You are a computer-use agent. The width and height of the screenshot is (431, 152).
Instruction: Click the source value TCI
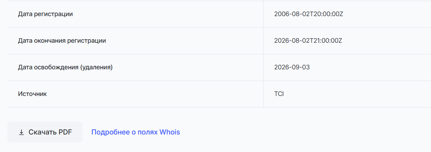coord(279,94)
